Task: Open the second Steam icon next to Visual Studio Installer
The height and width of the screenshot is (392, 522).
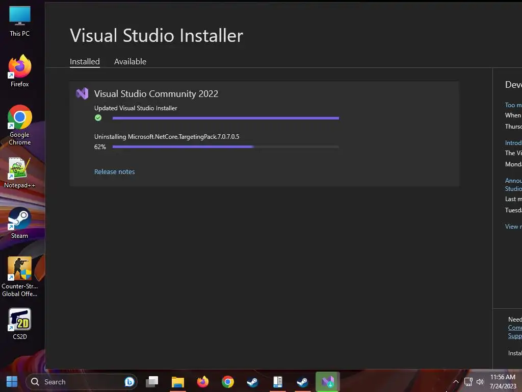Action: (x=303, y=382)
